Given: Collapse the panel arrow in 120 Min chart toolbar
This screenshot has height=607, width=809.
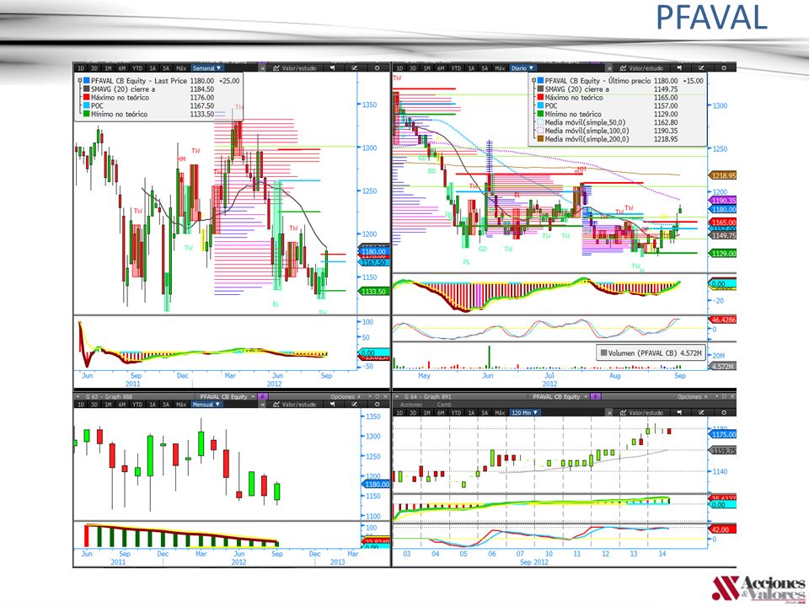Looking at the screenshot, I should coord(609,412).
